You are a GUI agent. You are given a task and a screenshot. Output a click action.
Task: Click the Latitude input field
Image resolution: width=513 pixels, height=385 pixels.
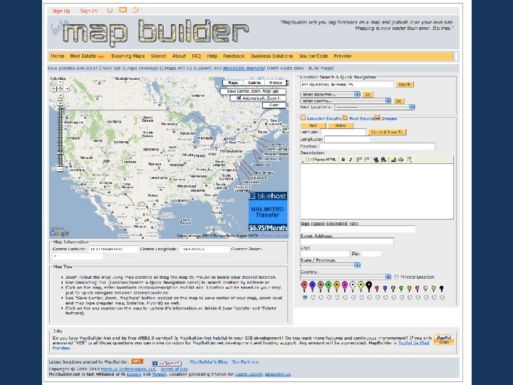343,133
